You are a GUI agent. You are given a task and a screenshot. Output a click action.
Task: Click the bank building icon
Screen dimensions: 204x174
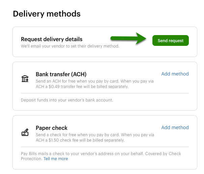(x=25, y=79)
